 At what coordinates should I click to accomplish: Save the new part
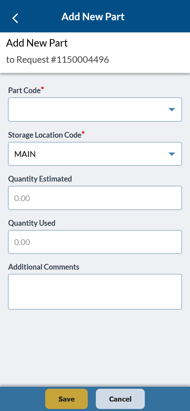(x=66, y=399)
